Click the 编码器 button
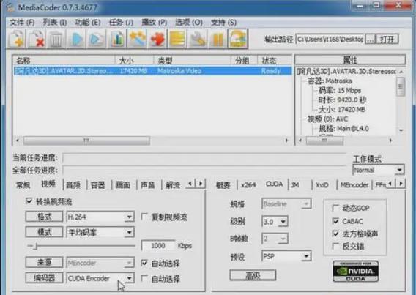This screenshot has width=416, height=295. coord(44,277)
